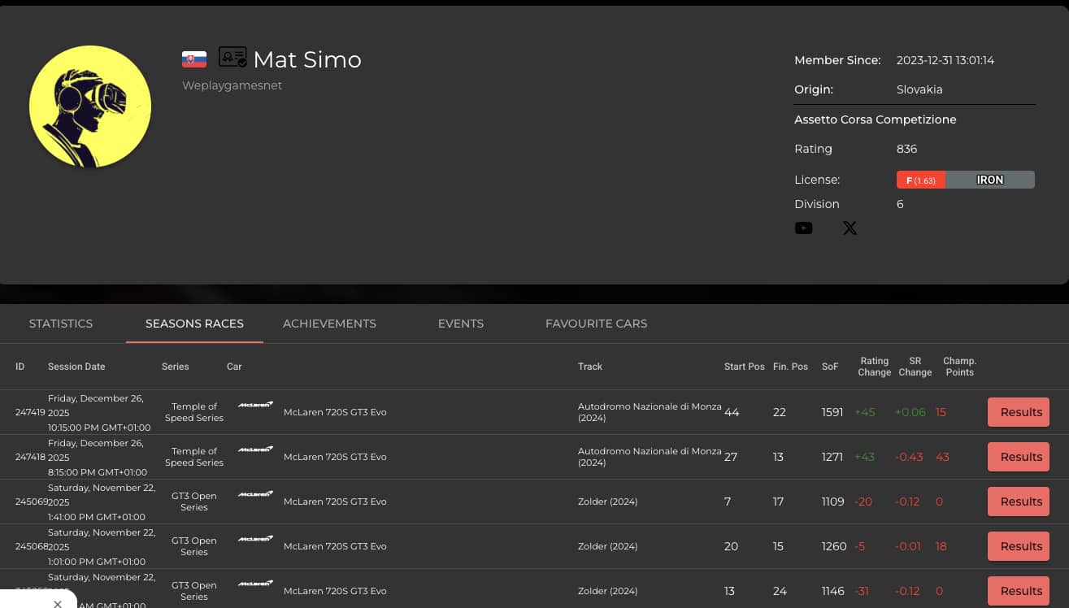Viewport: 1069px width, 608px height.
Task: Open the X social profile icon
Action: tap(850, 228)
